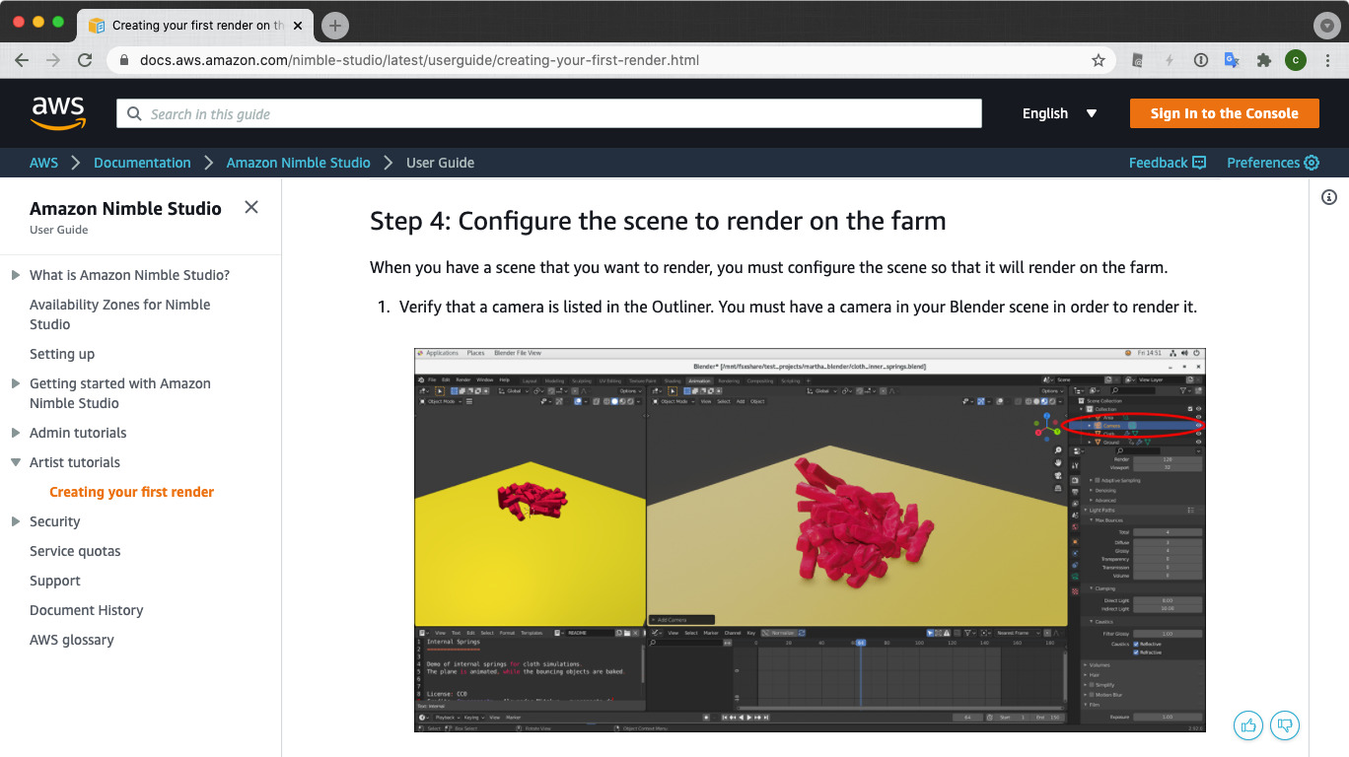This screenshot has height=757, width=1349.
Task: Toggle the Camera visibility eye in the Outliner
Action: [1198, 425]
